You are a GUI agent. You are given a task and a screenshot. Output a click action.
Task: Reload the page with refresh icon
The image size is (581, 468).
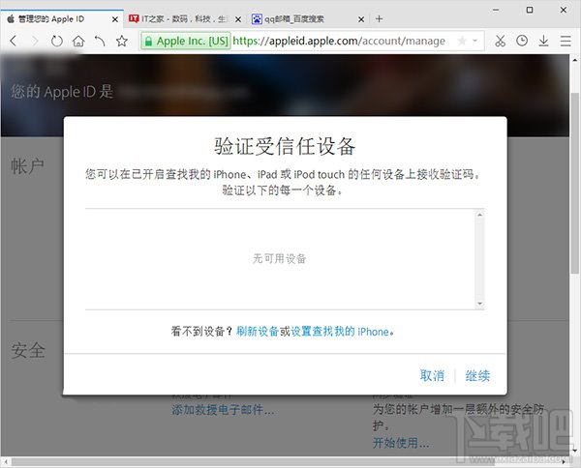57,41
